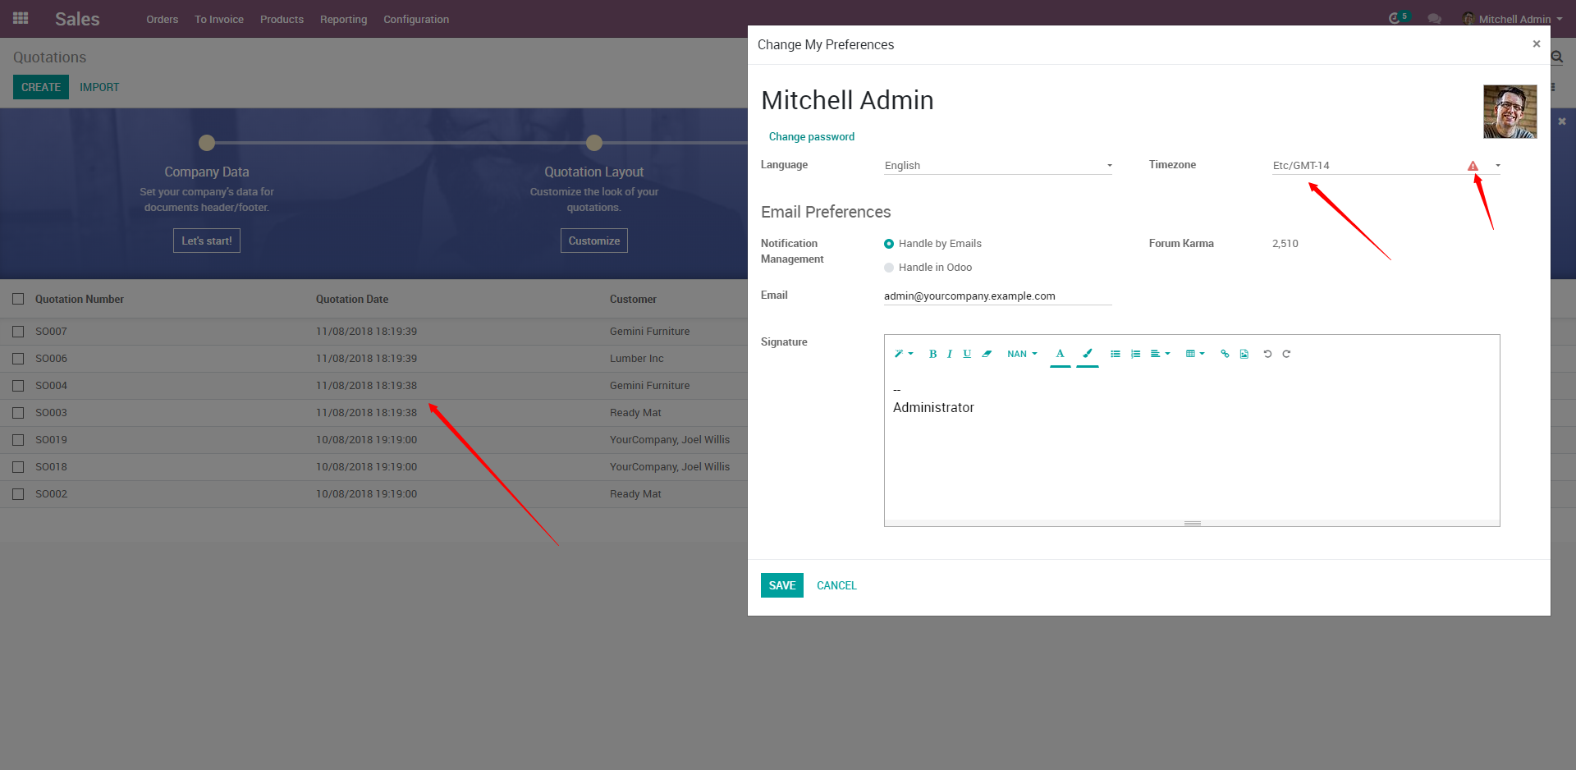
Task: Toggle italic in the signature editor
Action: pyautogui.click(x=950, y=354)
